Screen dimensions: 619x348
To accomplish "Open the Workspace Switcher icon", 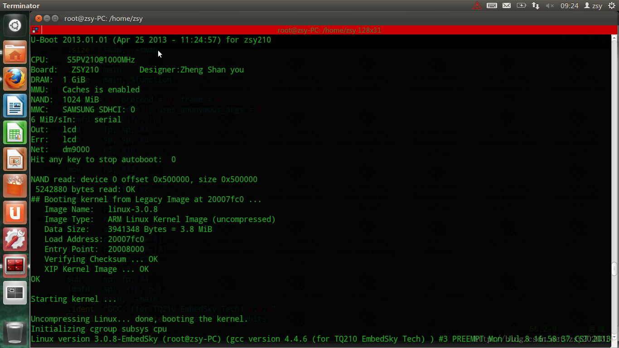I will click(x=15, y=293).
